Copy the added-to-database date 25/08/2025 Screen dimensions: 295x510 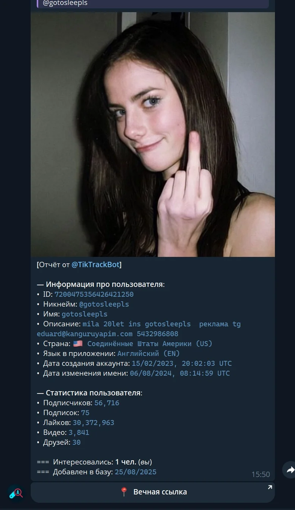tap(136, 472)
